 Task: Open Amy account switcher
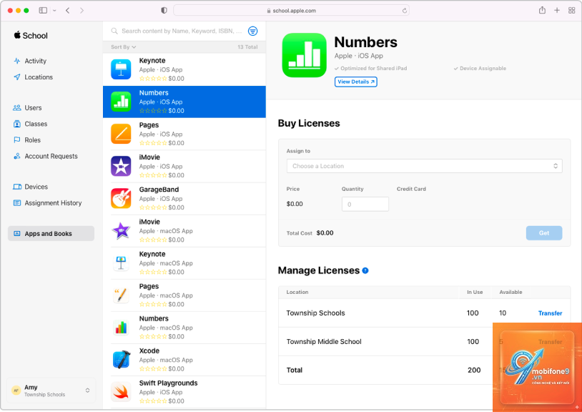pos(51,391)
